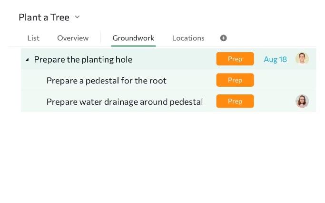Change Prep status of the water drainage task
The height and width of the screenshot is (203, 325).
[235, 101]
